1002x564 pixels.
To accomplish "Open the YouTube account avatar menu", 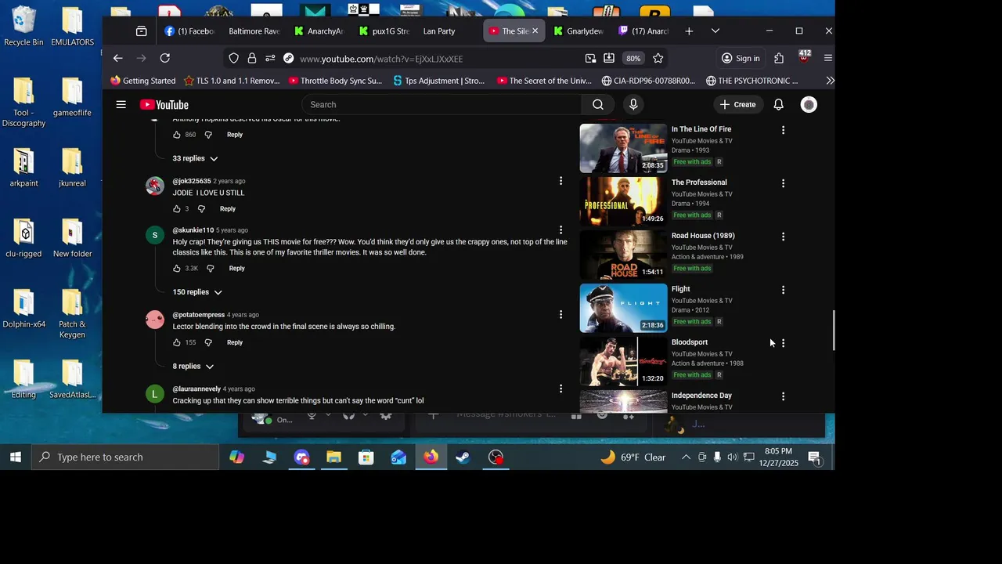I will tap(809, 105).
